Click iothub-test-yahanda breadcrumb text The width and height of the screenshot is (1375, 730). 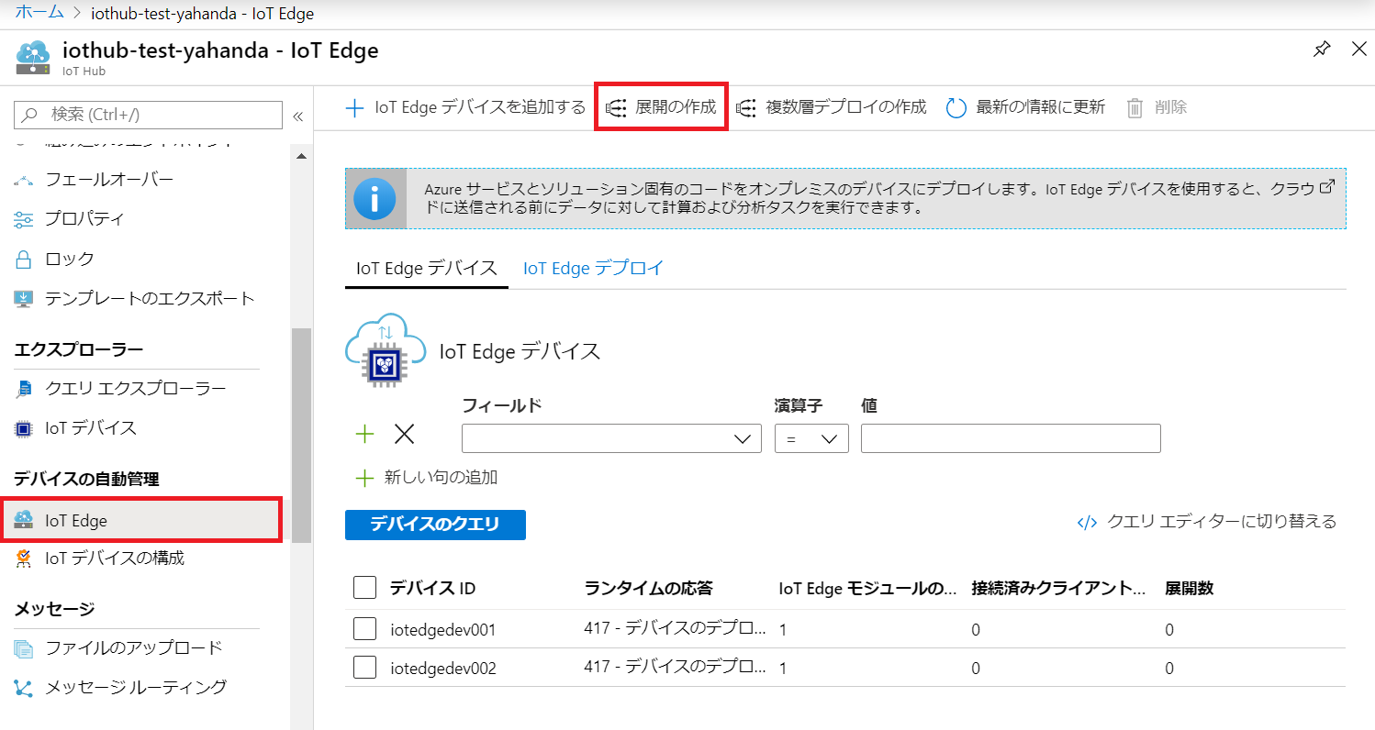tap(203, 13)
